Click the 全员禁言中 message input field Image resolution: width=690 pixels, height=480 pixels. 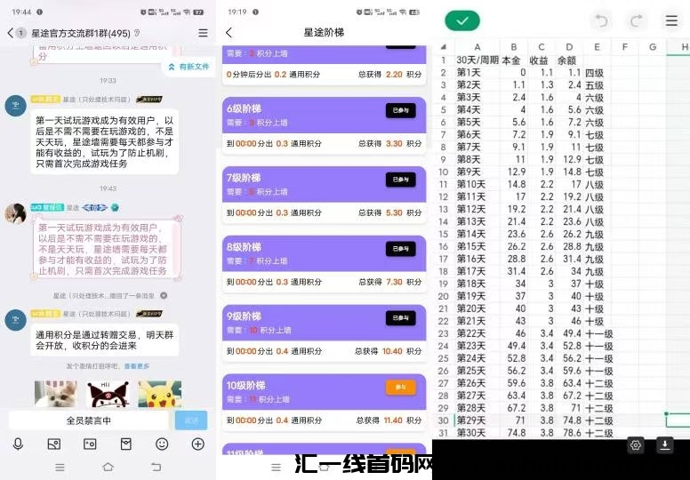point(88,420)
